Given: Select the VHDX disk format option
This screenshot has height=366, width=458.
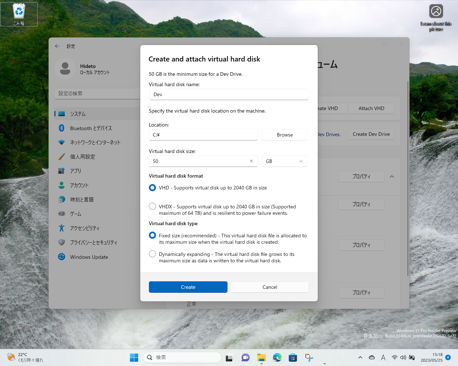Looking at the screenshot, I should tap(152, 206).
